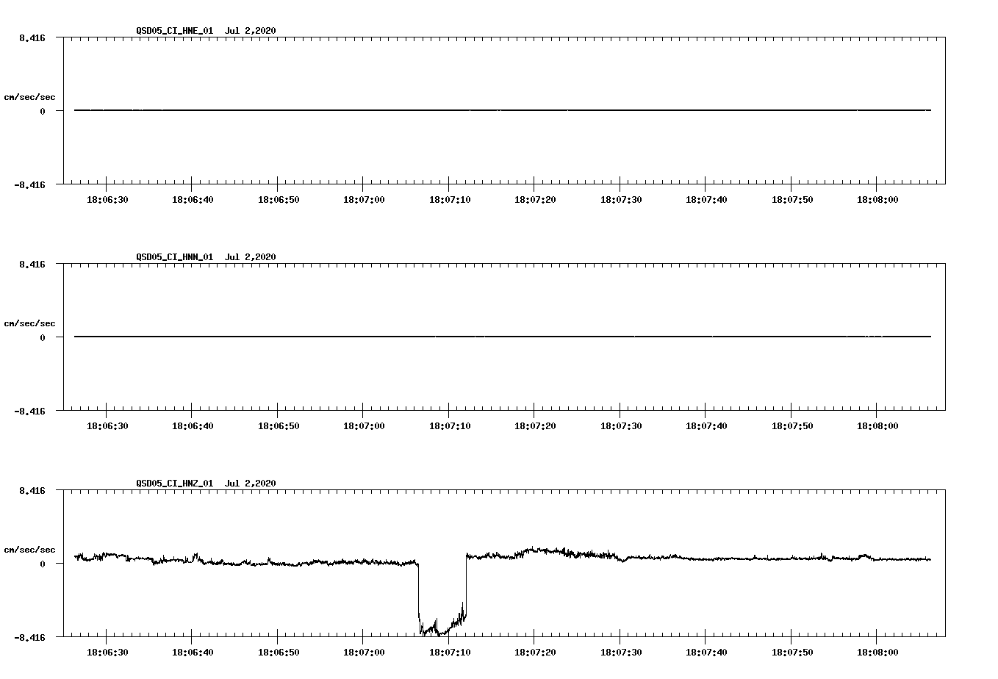998x679 pixels.
Task: Click the 18:06:30 time label under HNE plot
Action: click(x=107, y=200)
